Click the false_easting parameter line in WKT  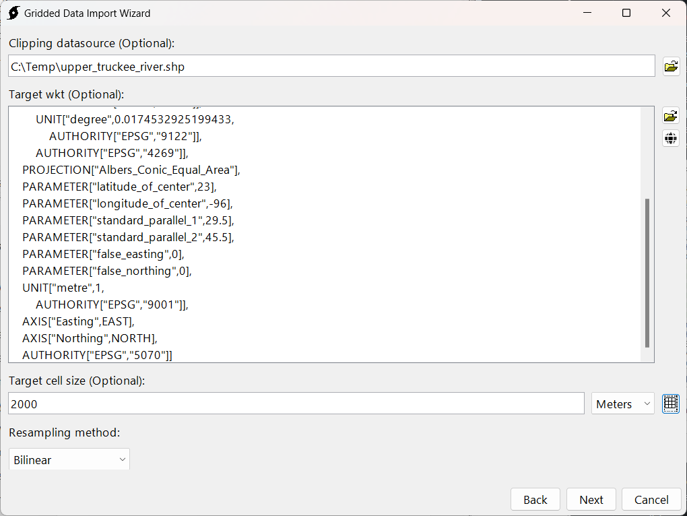click(103, 254)
